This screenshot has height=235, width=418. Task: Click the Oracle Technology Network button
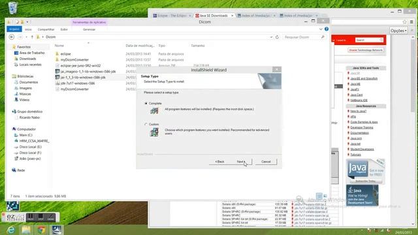[366, 50]
